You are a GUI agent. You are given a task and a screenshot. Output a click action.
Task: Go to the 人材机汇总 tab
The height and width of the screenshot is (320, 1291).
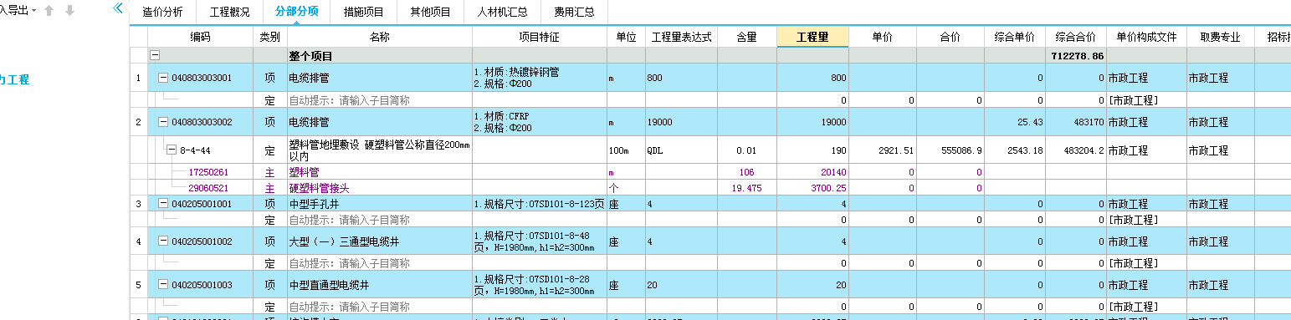pos(502,13)
